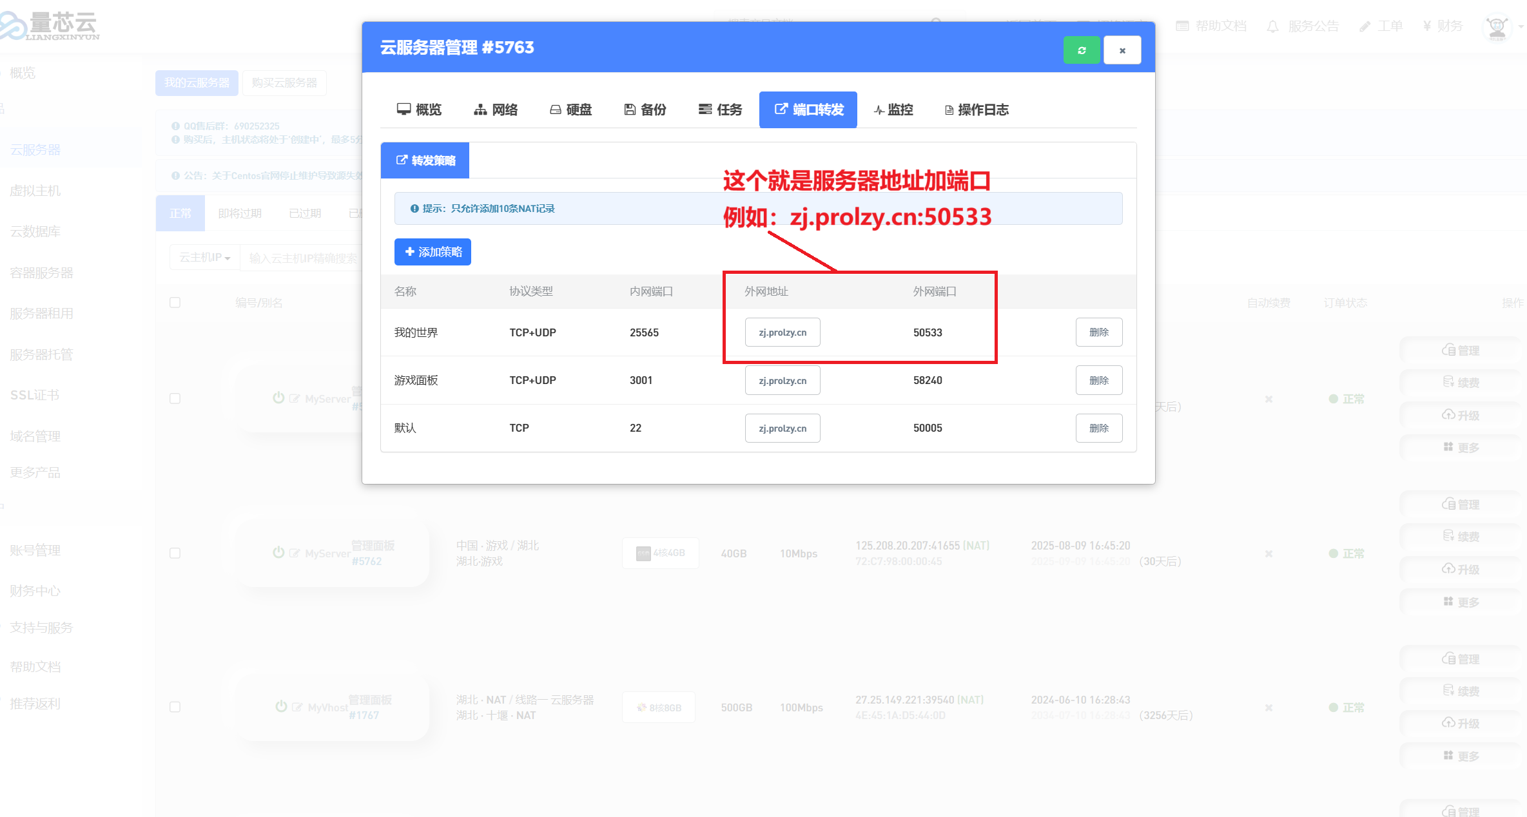Close the 云服务器管理 dialog with X

point(1122,50)
